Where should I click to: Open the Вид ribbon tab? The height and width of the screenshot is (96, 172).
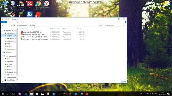[x=26, y=22]
